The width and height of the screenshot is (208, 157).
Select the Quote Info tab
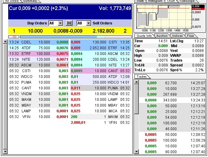click(144, 36)
